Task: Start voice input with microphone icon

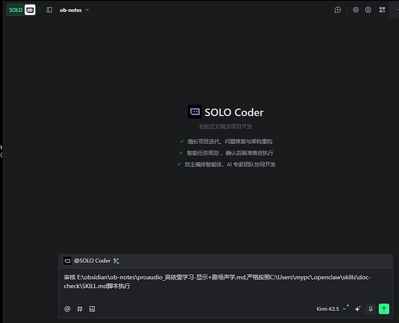Action: click(371, 309)
